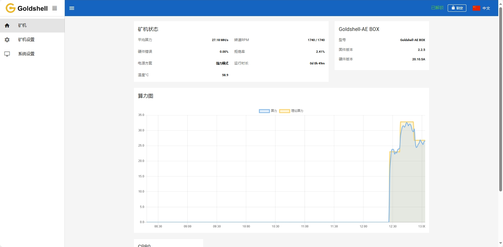Click 强力模式 power plan value
This screenshot has height=247, width=503.
tap(222, 63)
